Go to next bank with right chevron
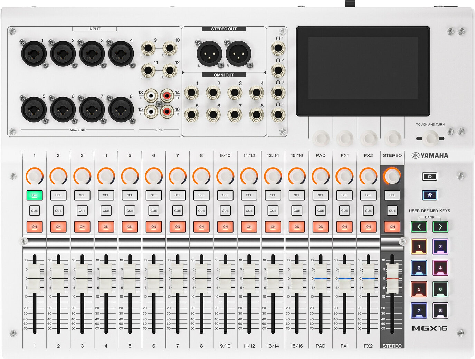Viewport: 475px width, 359px height. (440, 227)
